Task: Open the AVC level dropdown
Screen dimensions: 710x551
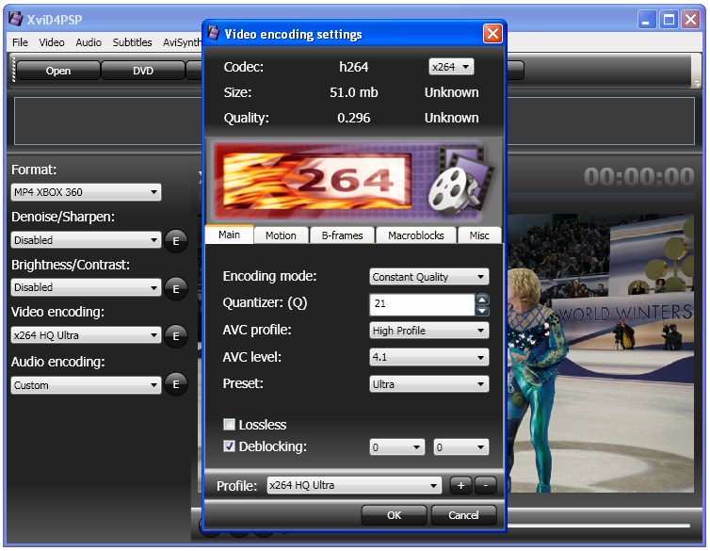Action: (x=428, y=357)
